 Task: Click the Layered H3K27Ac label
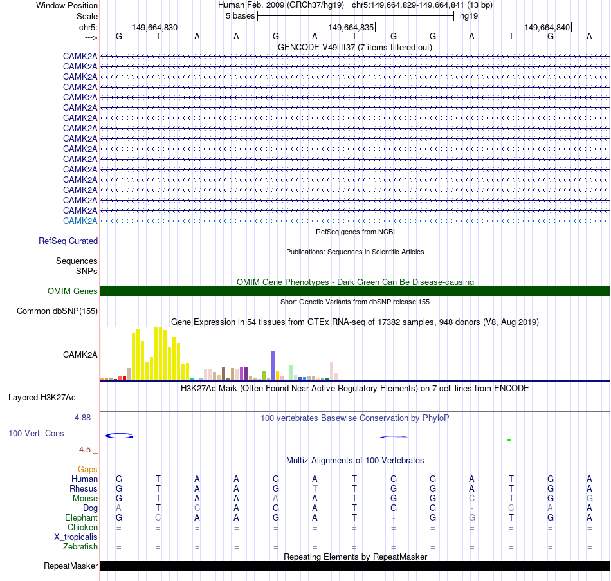pos(42,398)
